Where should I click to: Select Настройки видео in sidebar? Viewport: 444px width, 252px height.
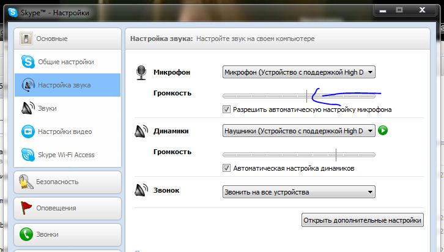[x=67, y=132]
